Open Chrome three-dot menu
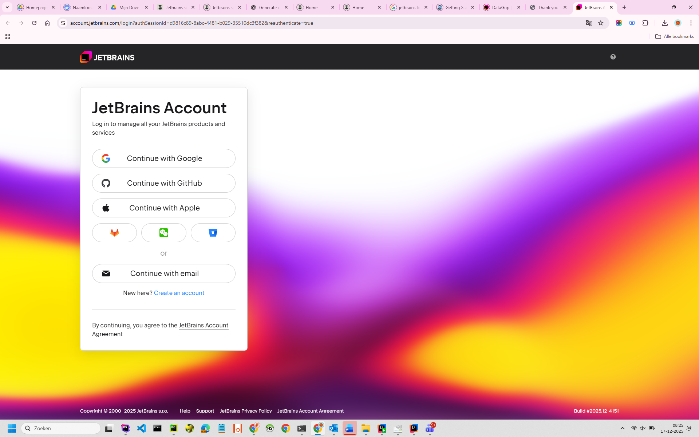 point(691,23)
